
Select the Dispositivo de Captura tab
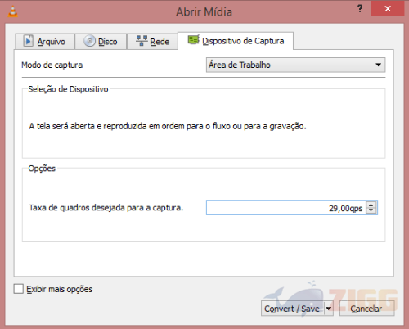[x=236, y=41]
